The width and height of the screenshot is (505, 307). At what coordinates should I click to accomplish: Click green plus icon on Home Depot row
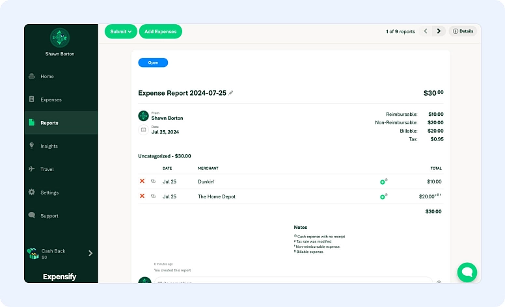[383, 196]
